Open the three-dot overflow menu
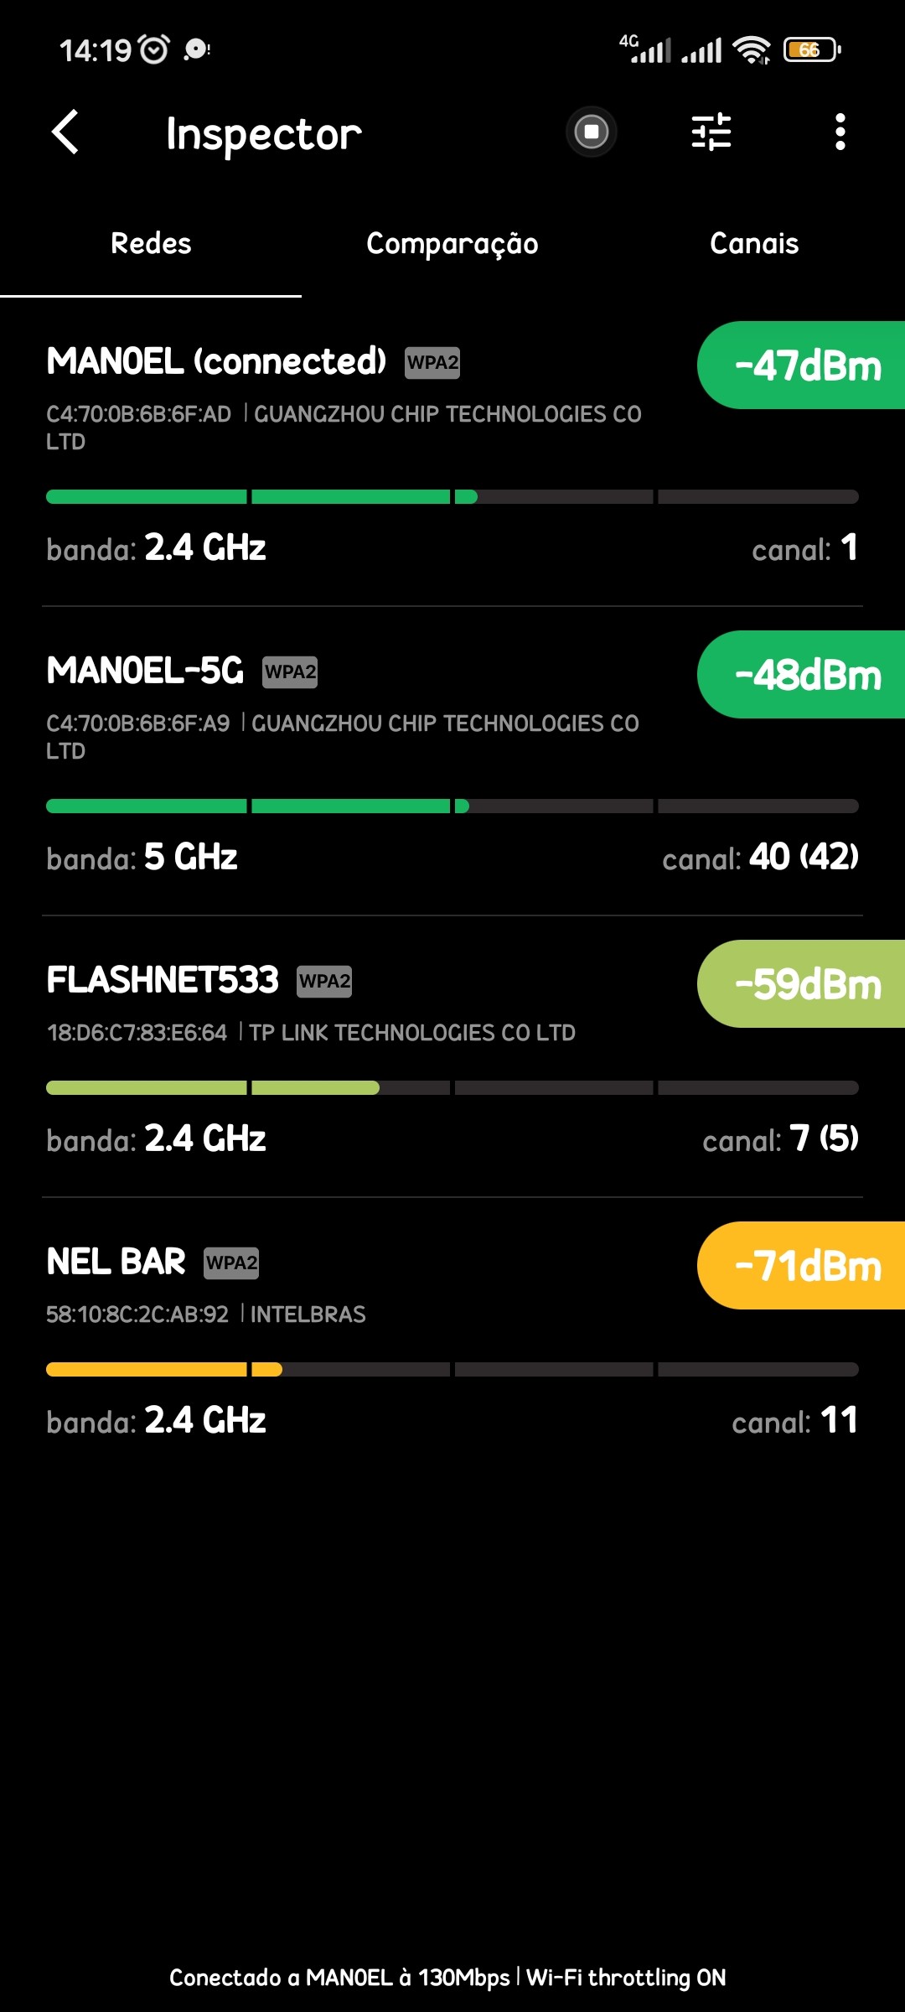The height and width of the screenshot is (2012, 905). click(840, 132)
